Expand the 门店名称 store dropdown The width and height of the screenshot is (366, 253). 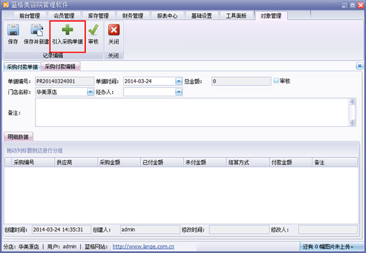pyautogui.click(x=91, y=92)
